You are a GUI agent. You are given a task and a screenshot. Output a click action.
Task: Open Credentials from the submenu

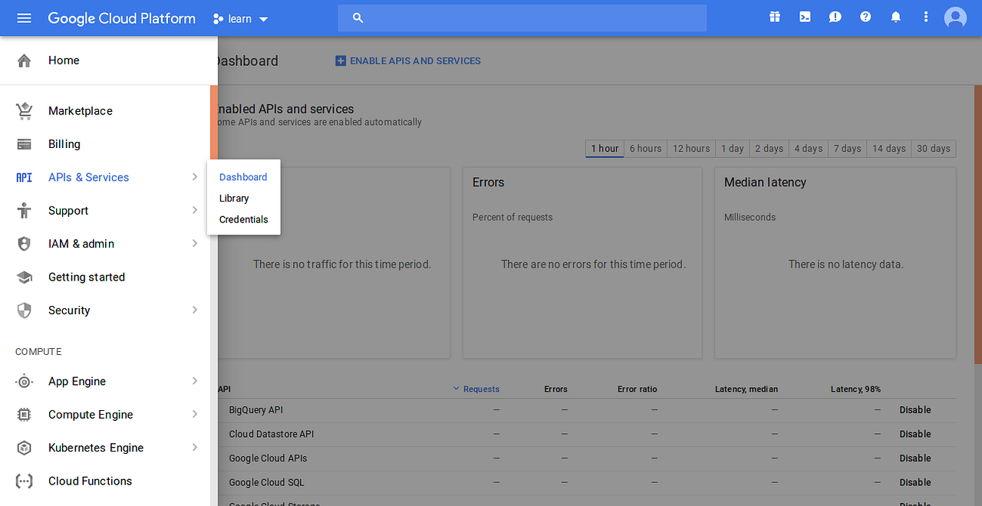pyautogui.click(x=243, y=219)
